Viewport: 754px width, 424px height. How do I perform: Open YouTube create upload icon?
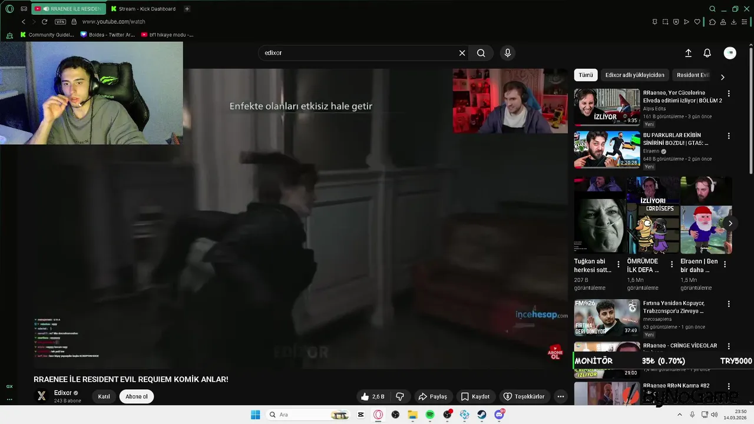(x=688, y=53)
